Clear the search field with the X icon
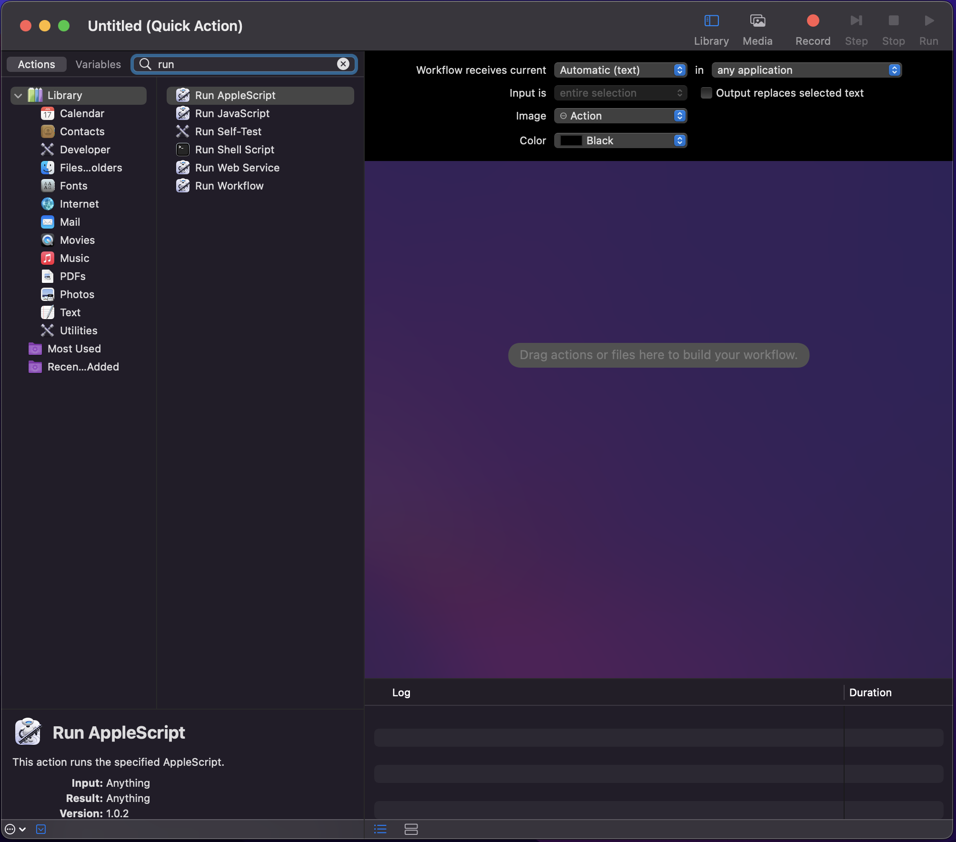956x842 pixels. pyautogui.click(x=343, y=64)
